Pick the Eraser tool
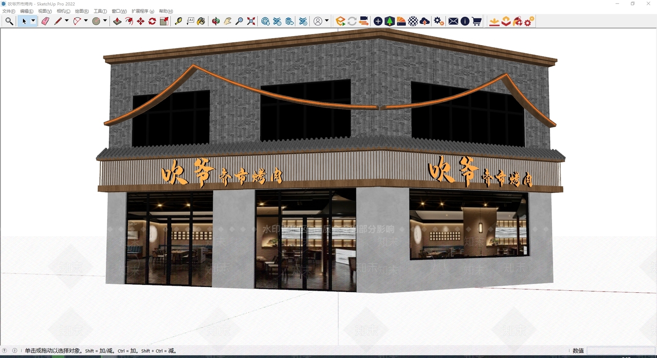Screen dimensions: 657x358 click(x=45, y=21)
